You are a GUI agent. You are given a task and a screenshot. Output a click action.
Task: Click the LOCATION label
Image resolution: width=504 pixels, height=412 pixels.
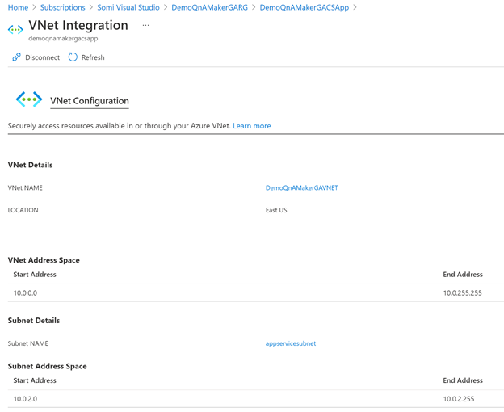(x=23, y=210)
